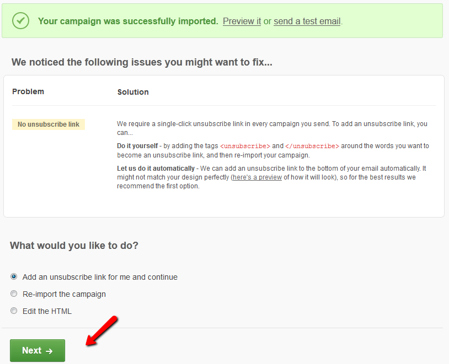Click the 'Re-import the campaign' label text
This screenshot has width=449, height=364.
point(64,294)
